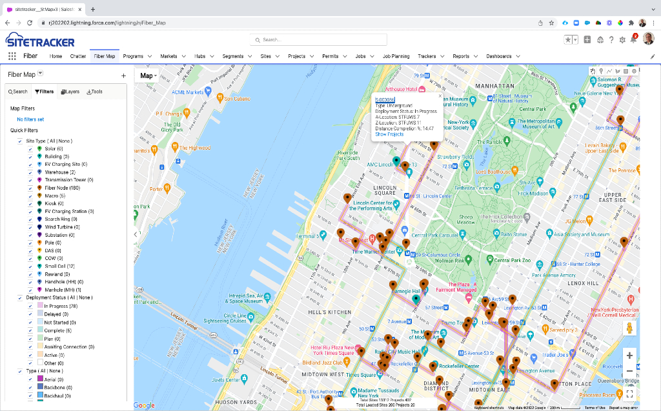Click the pencil icon to edit navigation
The height and width of the screenshot is (411, 661).
coord(653,57)
